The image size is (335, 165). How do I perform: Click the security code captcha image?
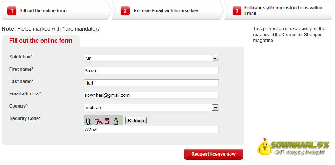click(x=103, y=120)
